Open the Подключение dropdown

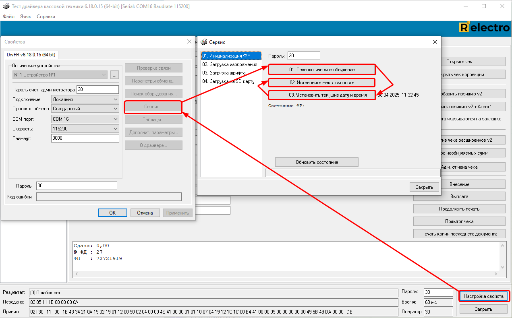pyautogui.click(x=85, y=99)
